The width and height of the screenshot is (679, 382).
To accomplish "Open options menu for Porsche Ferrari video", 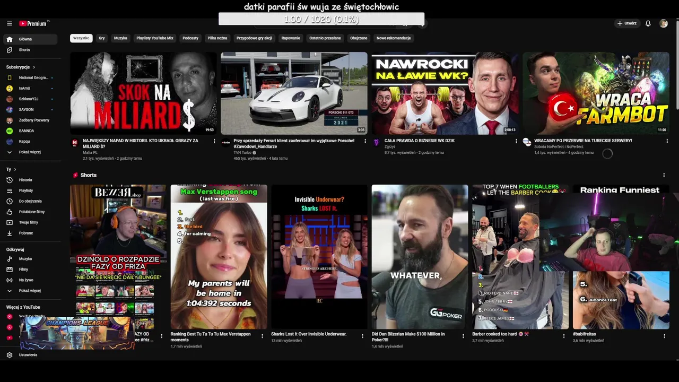I will (365, 141).
